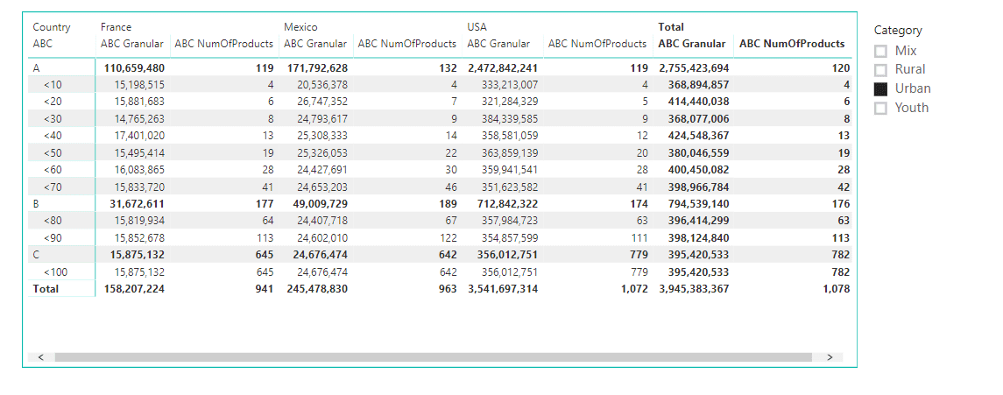
Task: Select the <10 row label
Action: coord(53,84)
